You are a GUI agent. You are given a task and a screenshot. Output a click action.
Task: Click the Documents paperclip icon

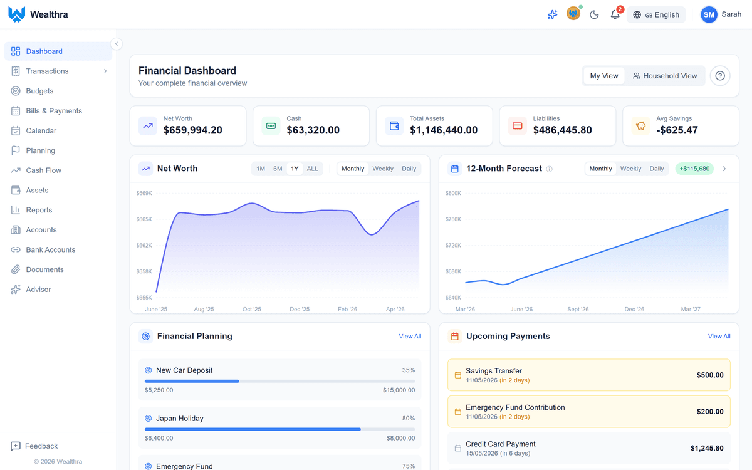[16, 269]
